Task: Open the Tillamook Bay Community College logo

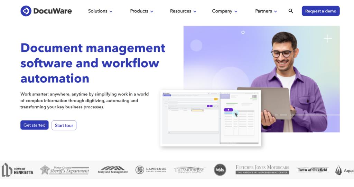Action: 190,170
